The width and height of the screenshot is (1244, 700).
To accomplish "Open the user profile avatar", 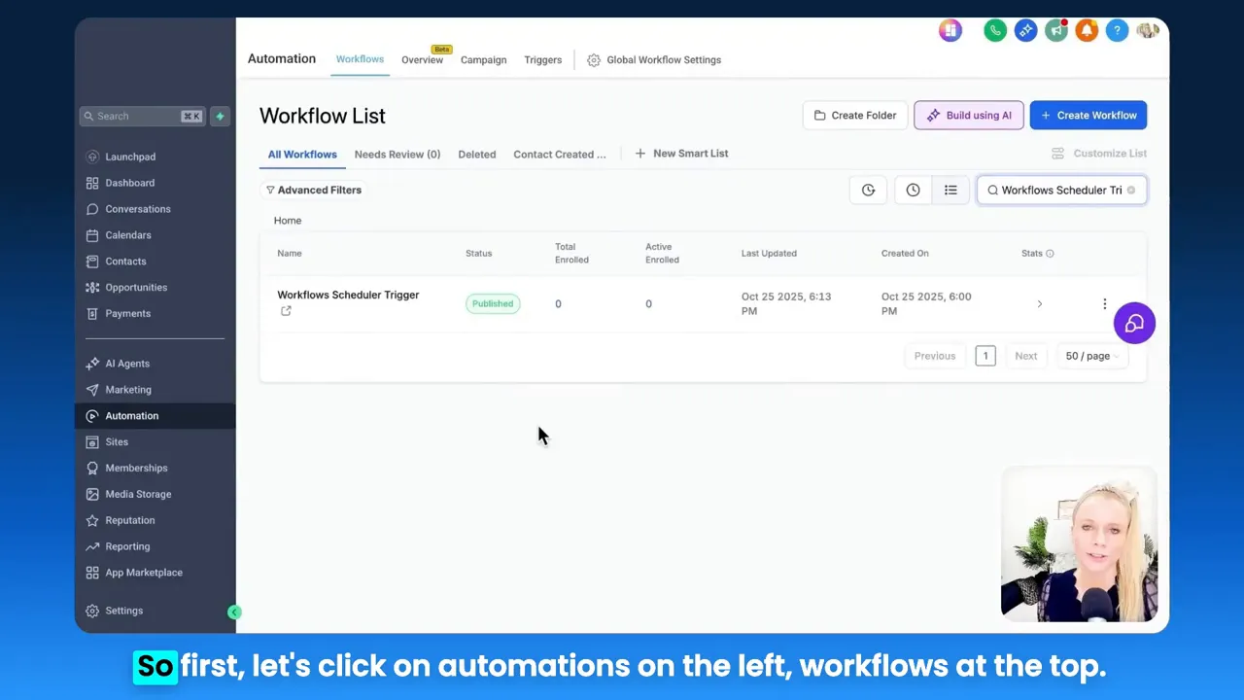I will (1148, 31).
